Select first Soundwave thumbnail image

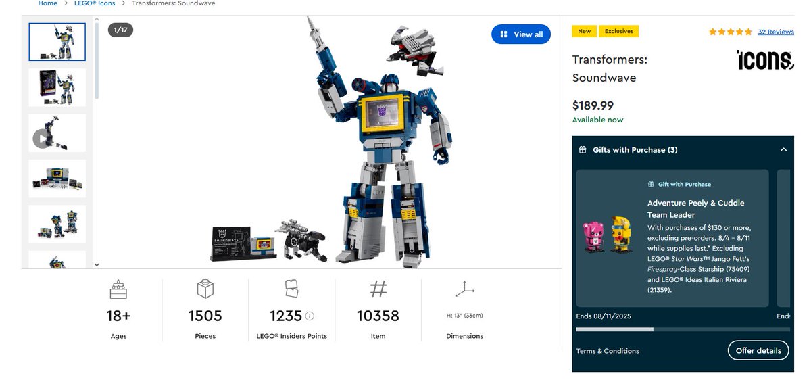pos(57,42)
